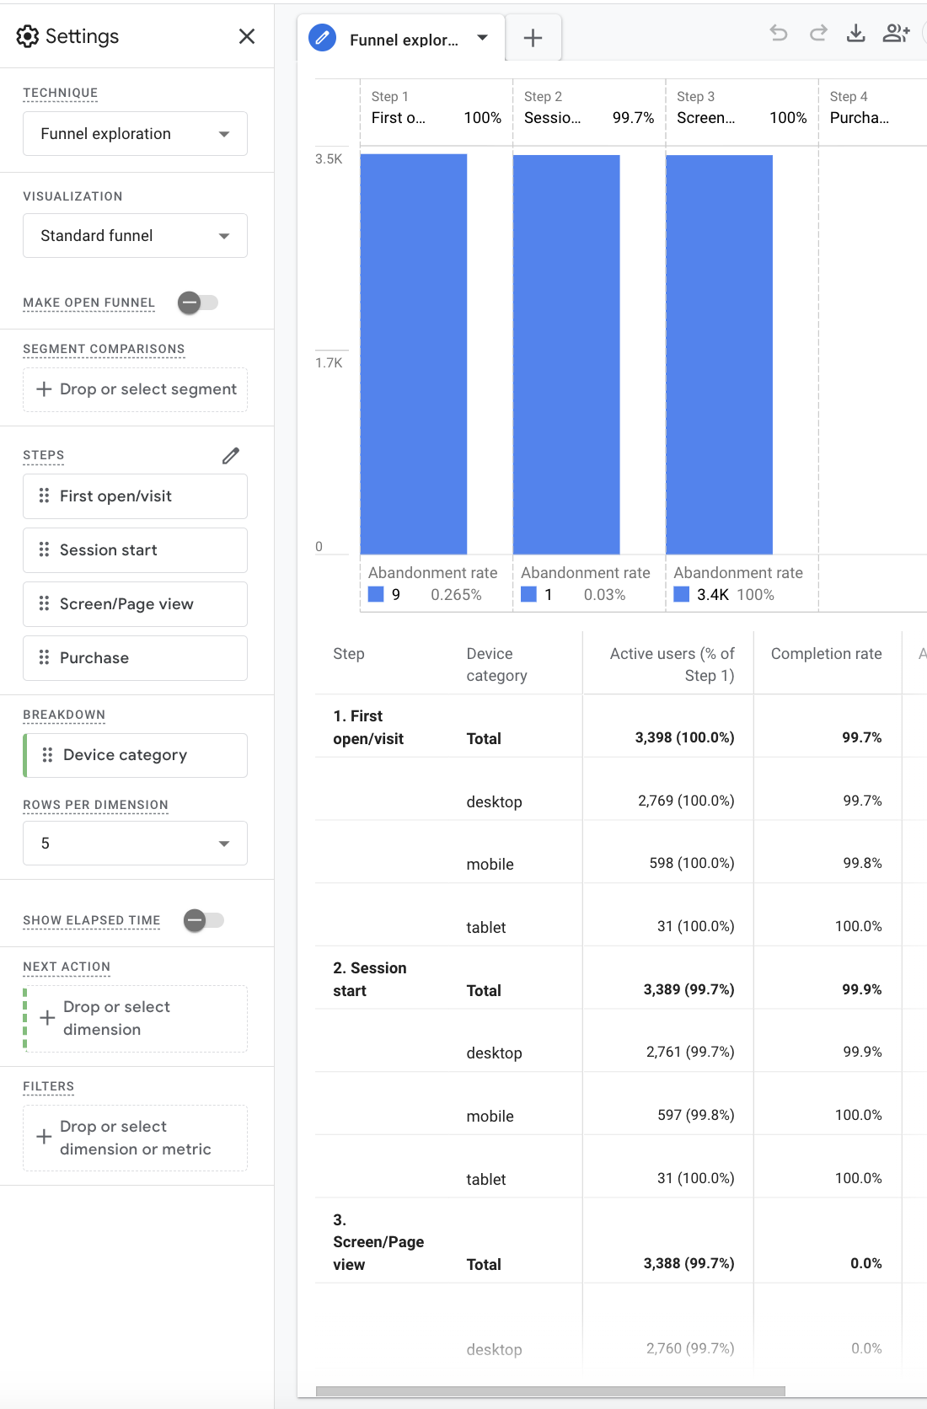Open the Funnel exploration tab menu arrow

point(482,38)
